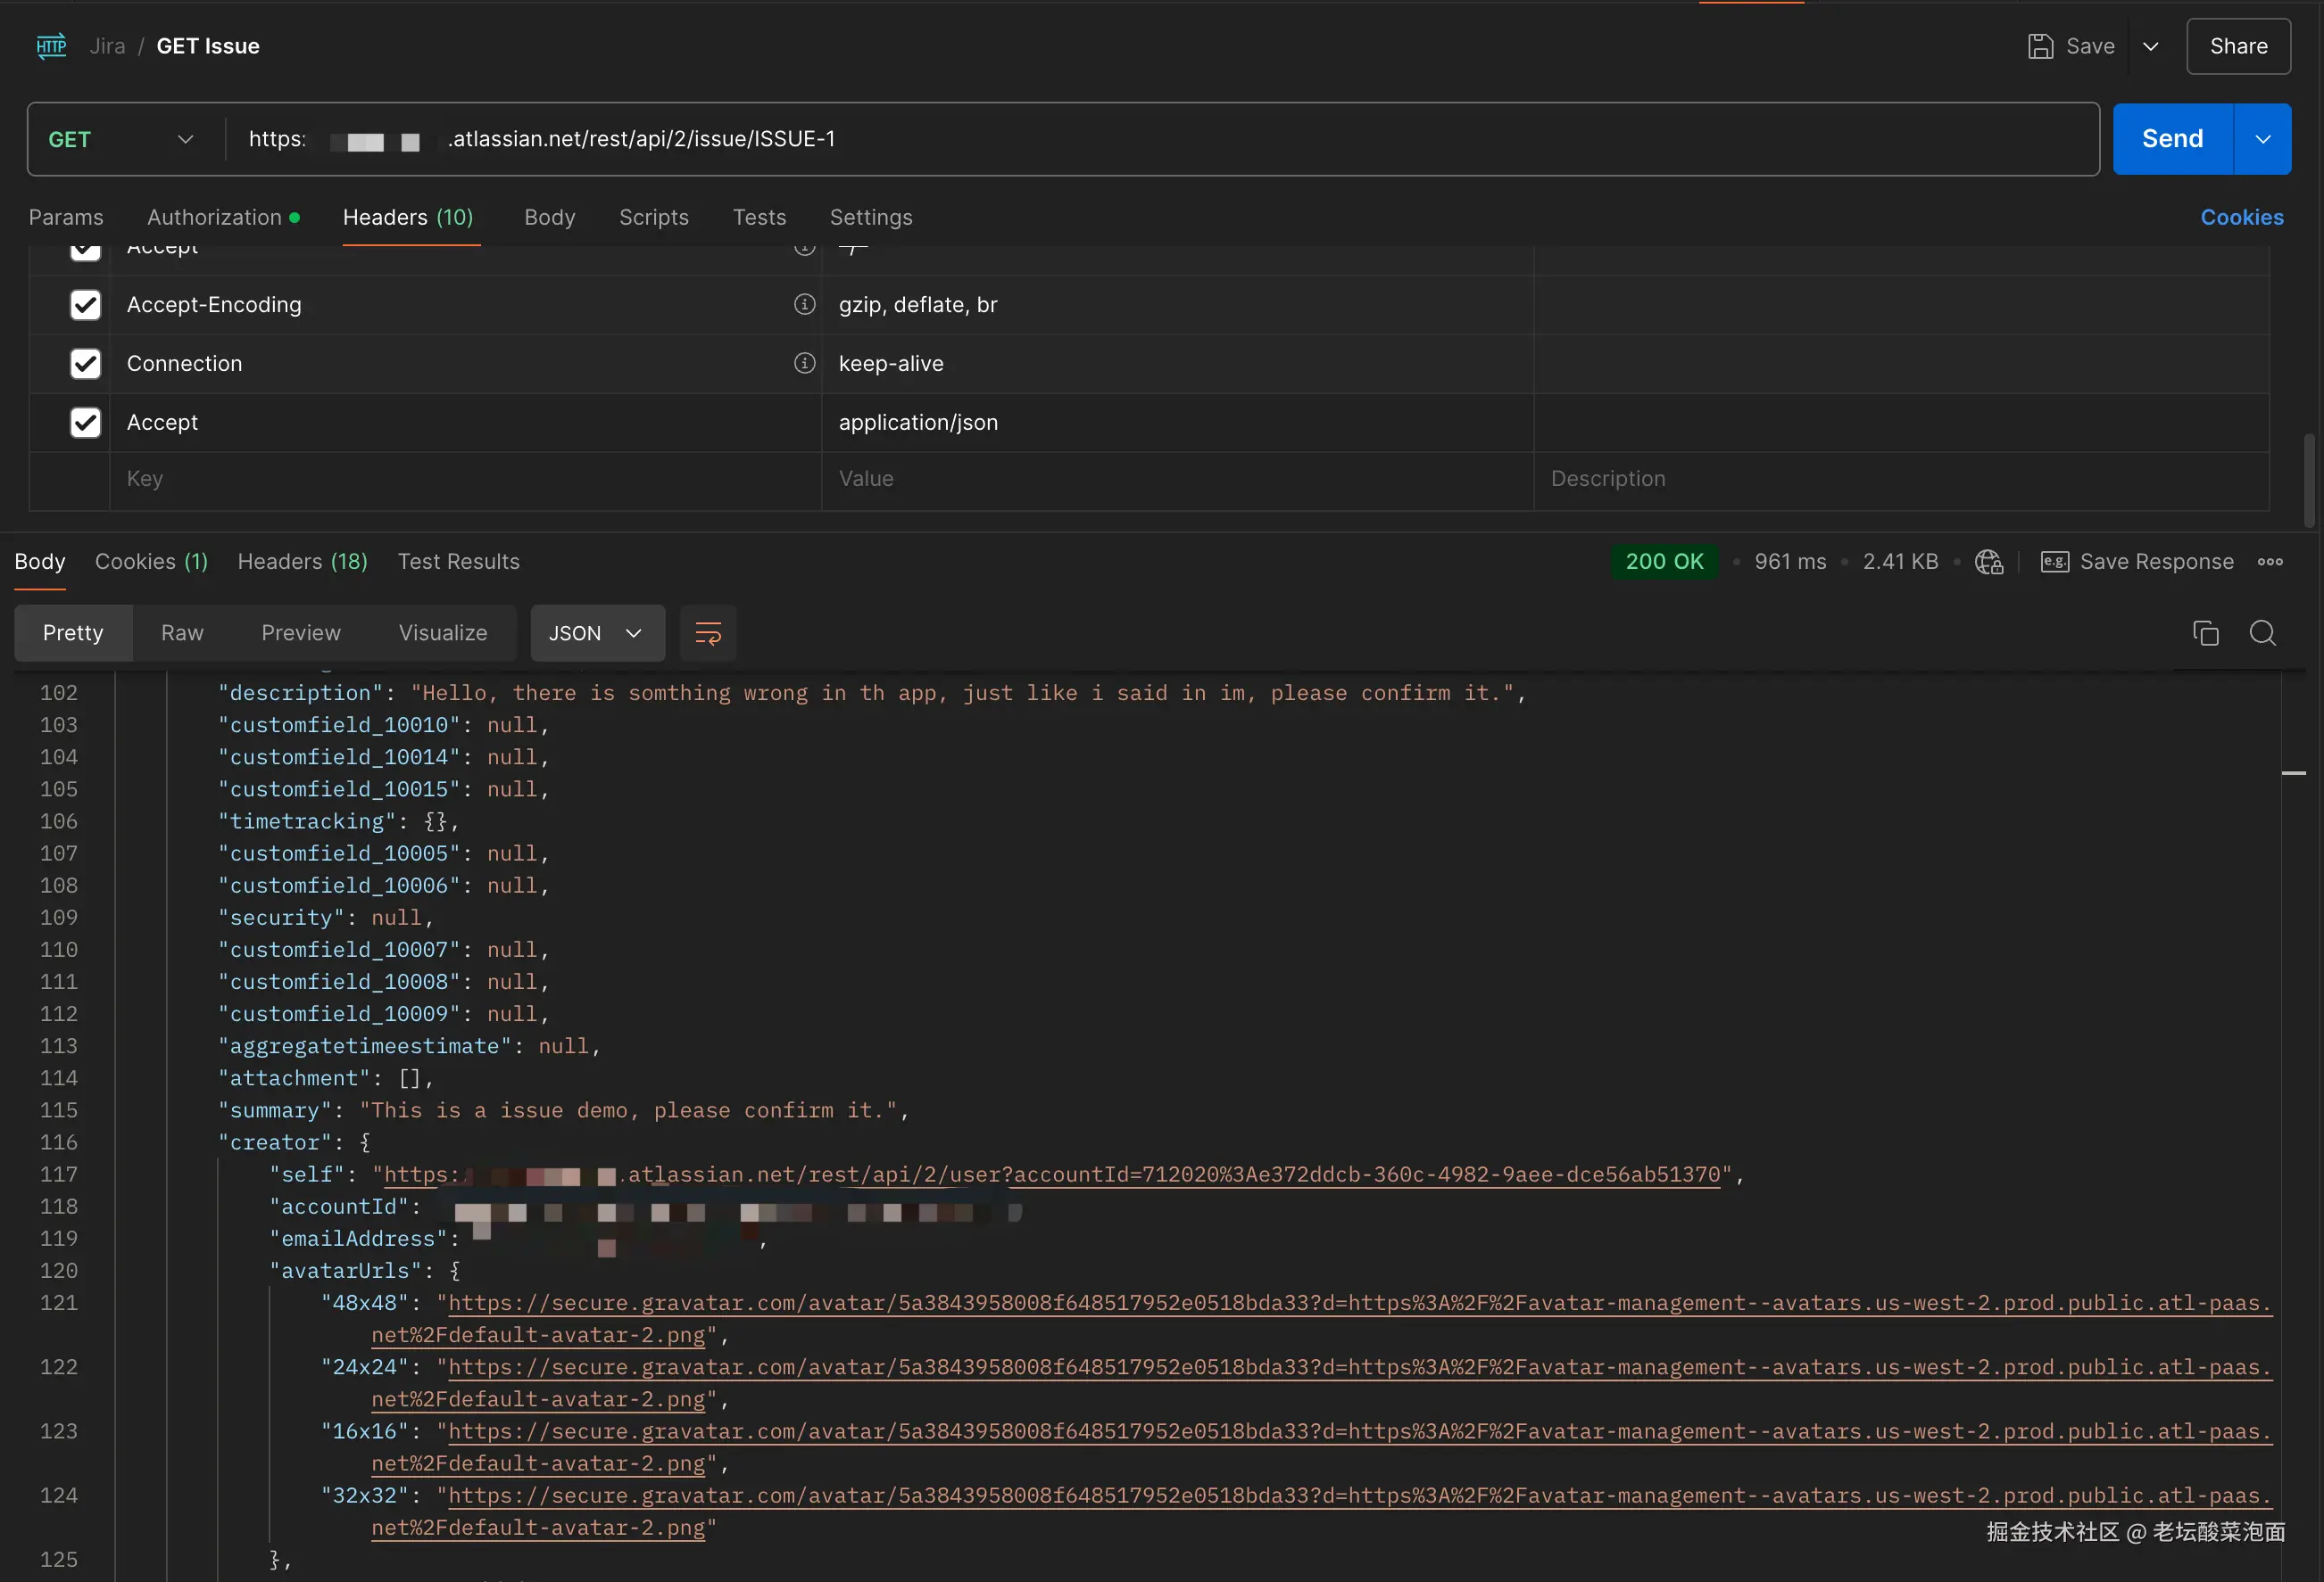Screen dimensions: 2324x1582
Task: Uncheck the Accept-Encoding header checkbox
Action: [x=86, y=305]
